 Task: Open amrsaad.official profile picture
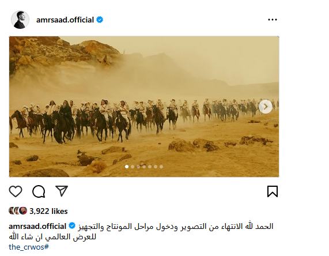click(x=20, y=20)
